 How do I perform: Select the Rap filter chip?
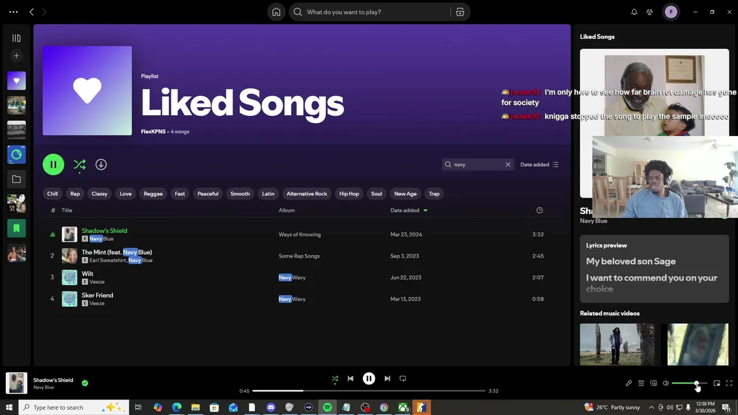tap(75, 194)
